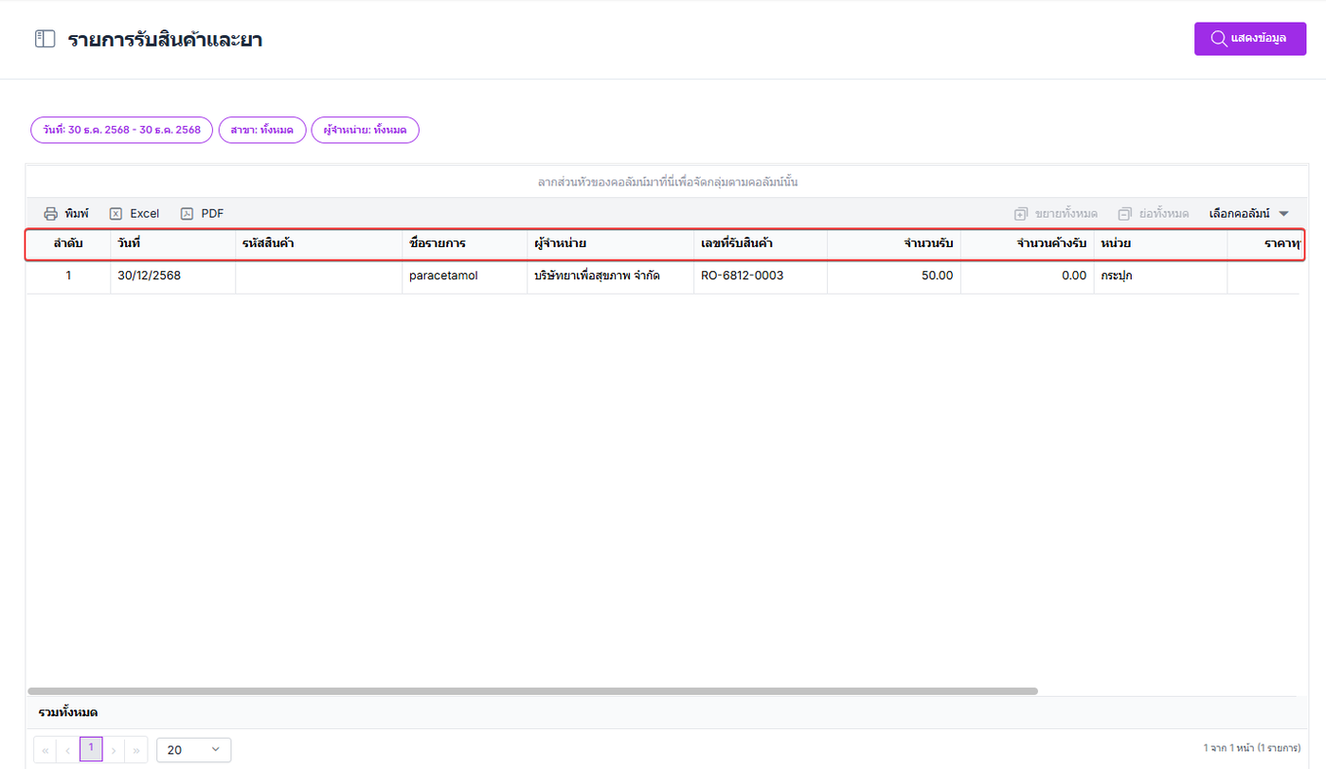Go to previous page arrow
Viewport: 1326px width, 769px height.
click(x=68, y=750)
